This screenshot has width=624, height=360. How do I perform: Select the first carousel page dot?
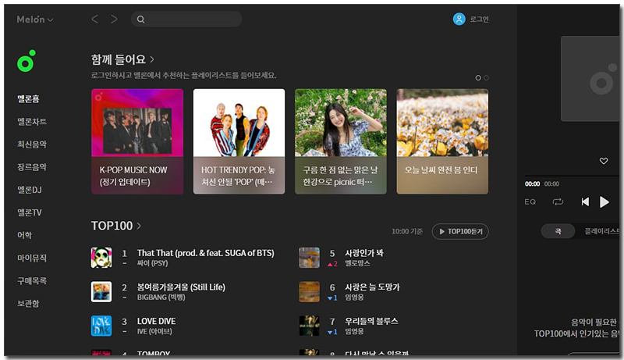[478, 77]
